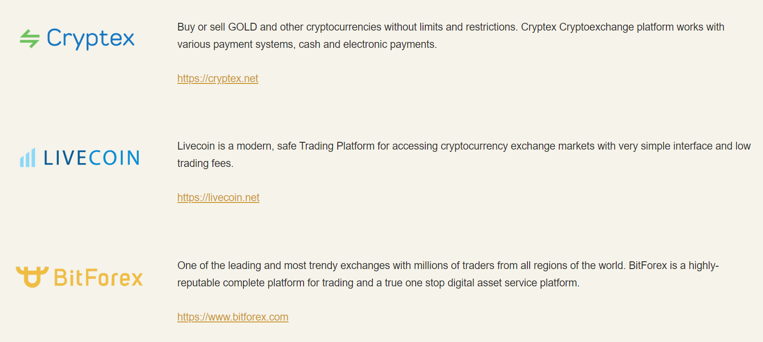Click the BitForex bull horns icon
Image resolution: width=763 pixels, height=342 pixels.
click(32, 277)
